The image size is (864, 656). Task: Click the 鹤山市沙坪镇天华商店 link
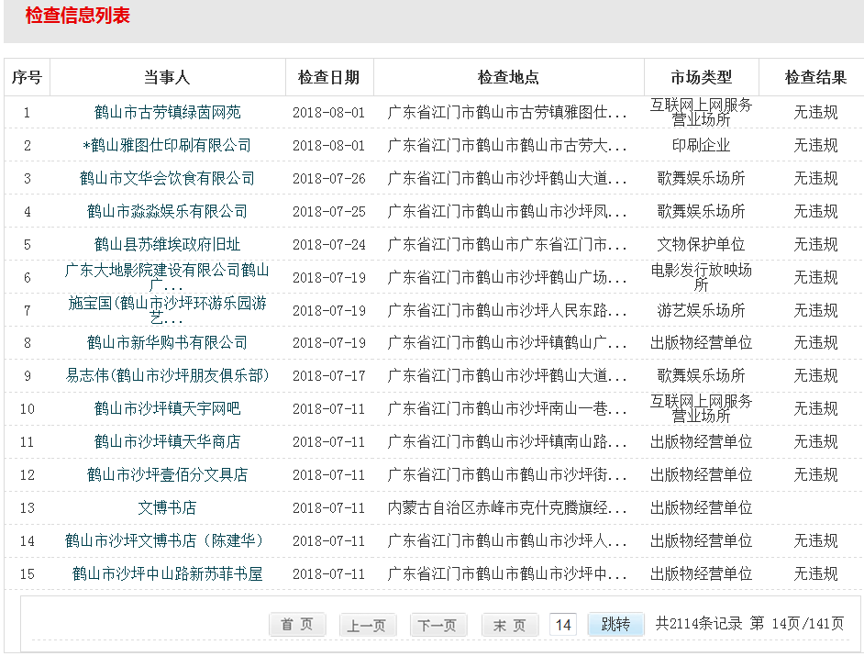[x=167, y=441]
